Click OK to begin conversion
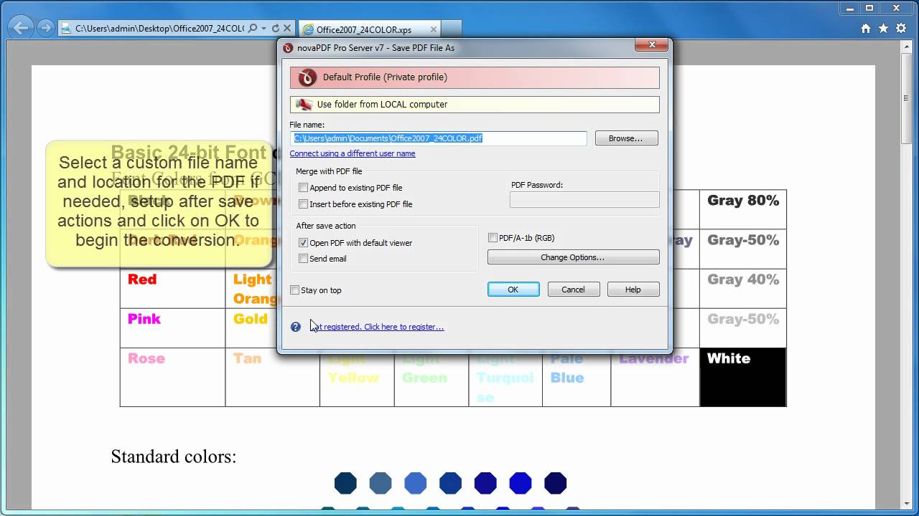919x516 pixels. tap(513, 290)
